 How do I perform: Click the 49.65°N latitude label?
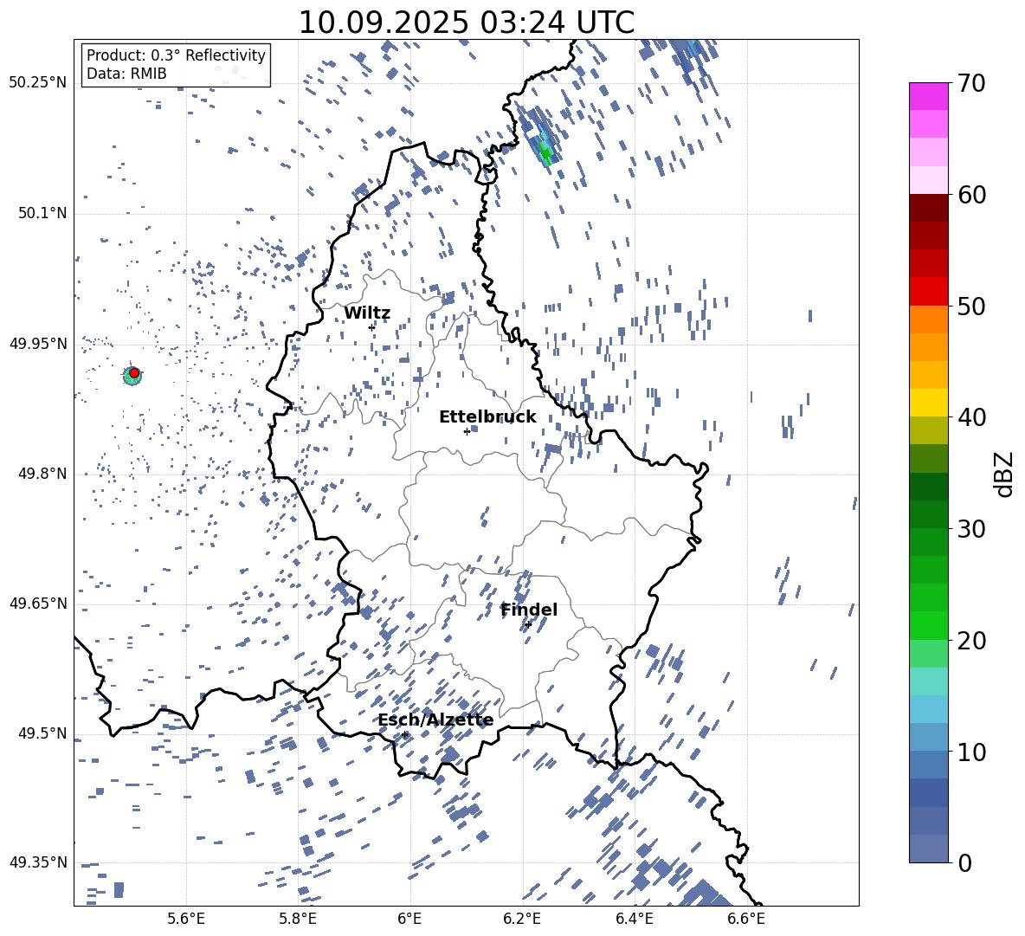[x=38, y=604]
